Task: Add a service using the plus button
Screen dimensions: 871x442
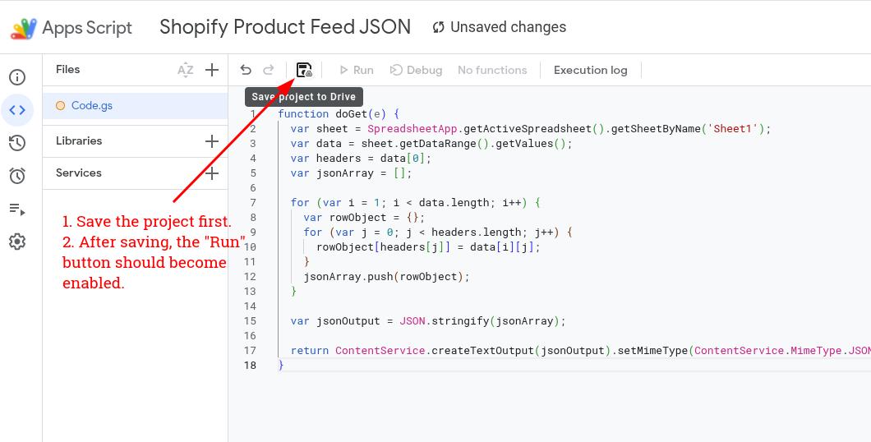Action: pyautogui.click(x=212, y=173)
